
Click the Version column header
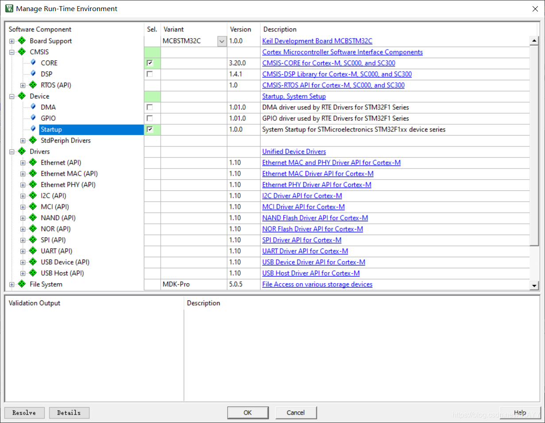point(240,29)
